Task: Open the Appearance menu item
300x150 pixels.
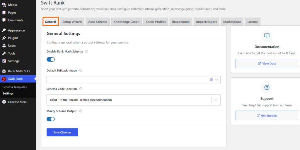Action: 18,30
